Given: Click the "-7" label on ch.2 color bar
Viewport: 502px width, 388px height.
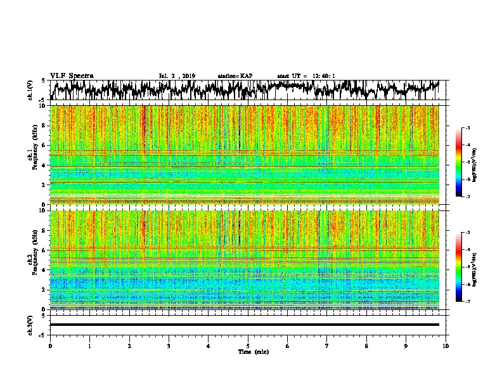Looking at the screenshot, I should pos(467,301).
